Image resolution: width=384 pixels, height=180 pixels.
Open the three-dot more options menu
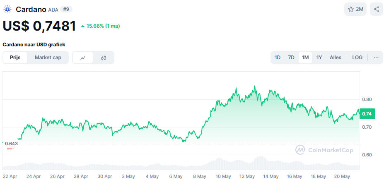pyautogui.click(x=376, y=58)
